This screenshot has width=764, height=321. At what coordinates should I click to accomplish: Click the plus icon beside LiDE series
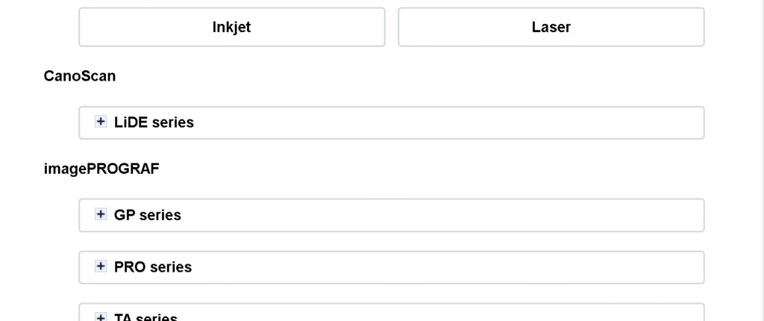tap(101, 122)
